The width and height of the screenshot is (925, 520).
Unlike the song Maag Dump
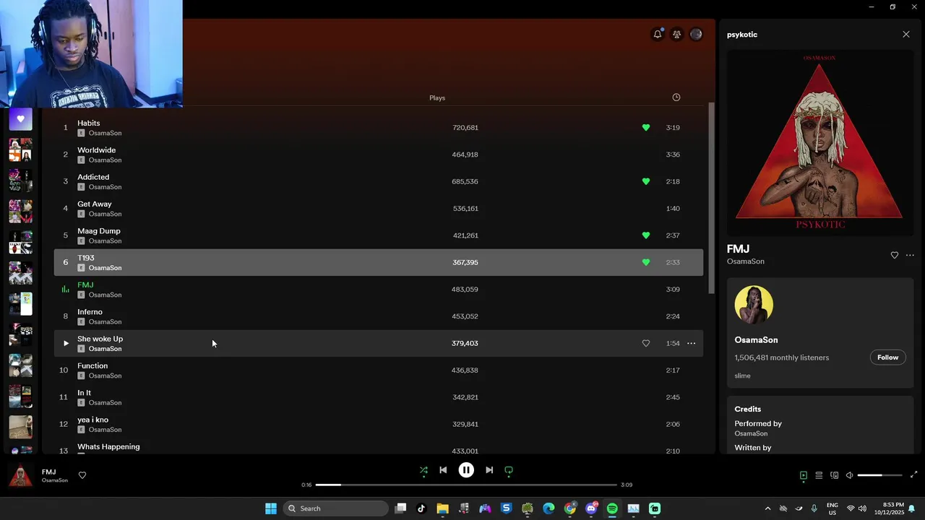click(x=646, y=235)
